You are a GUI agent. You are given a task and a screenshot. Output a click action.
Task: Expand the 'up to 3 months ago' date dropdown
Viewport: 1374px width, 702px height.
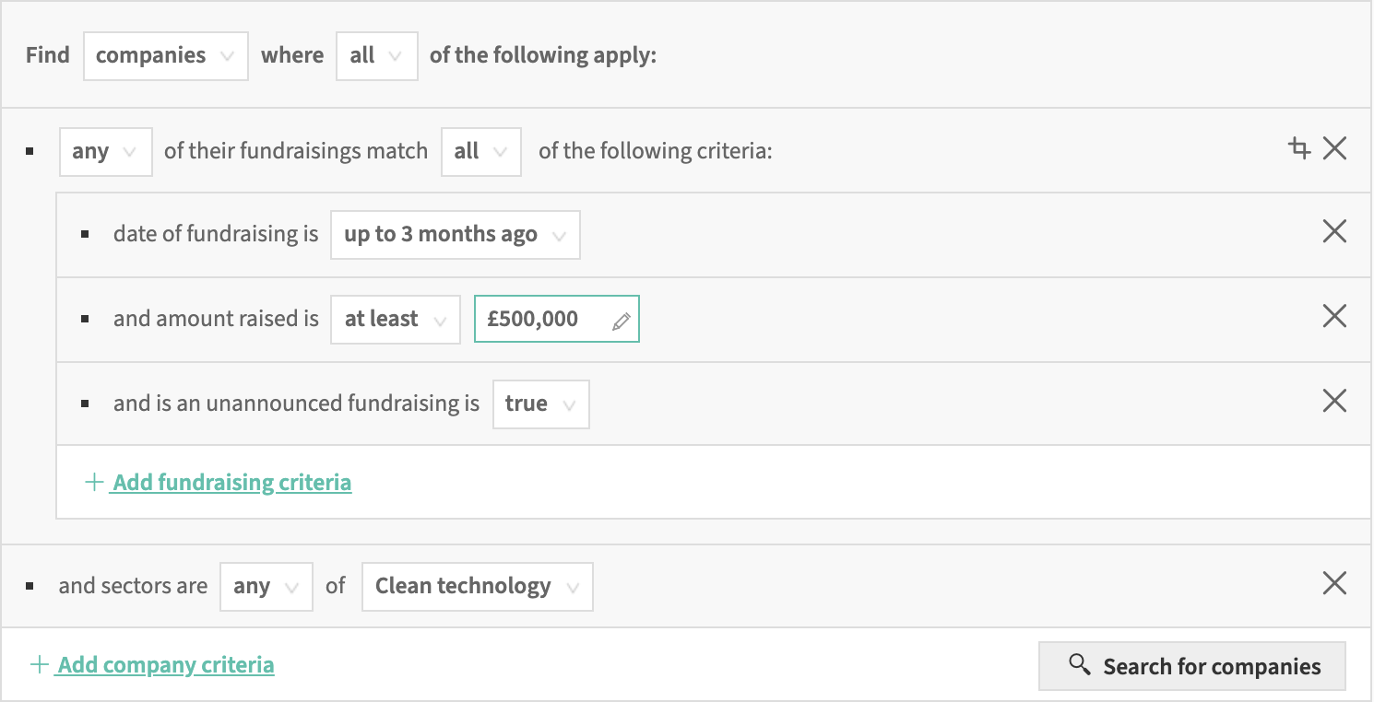[455, 235]
